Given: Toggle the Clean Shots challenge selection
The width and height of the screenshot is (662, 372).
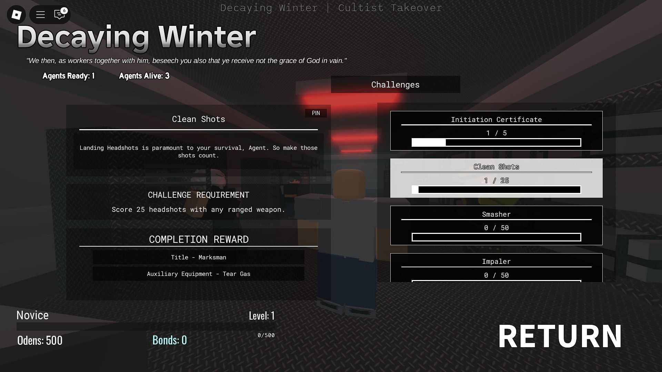Looking at the screenshot, I should click(x=496, y=178).
